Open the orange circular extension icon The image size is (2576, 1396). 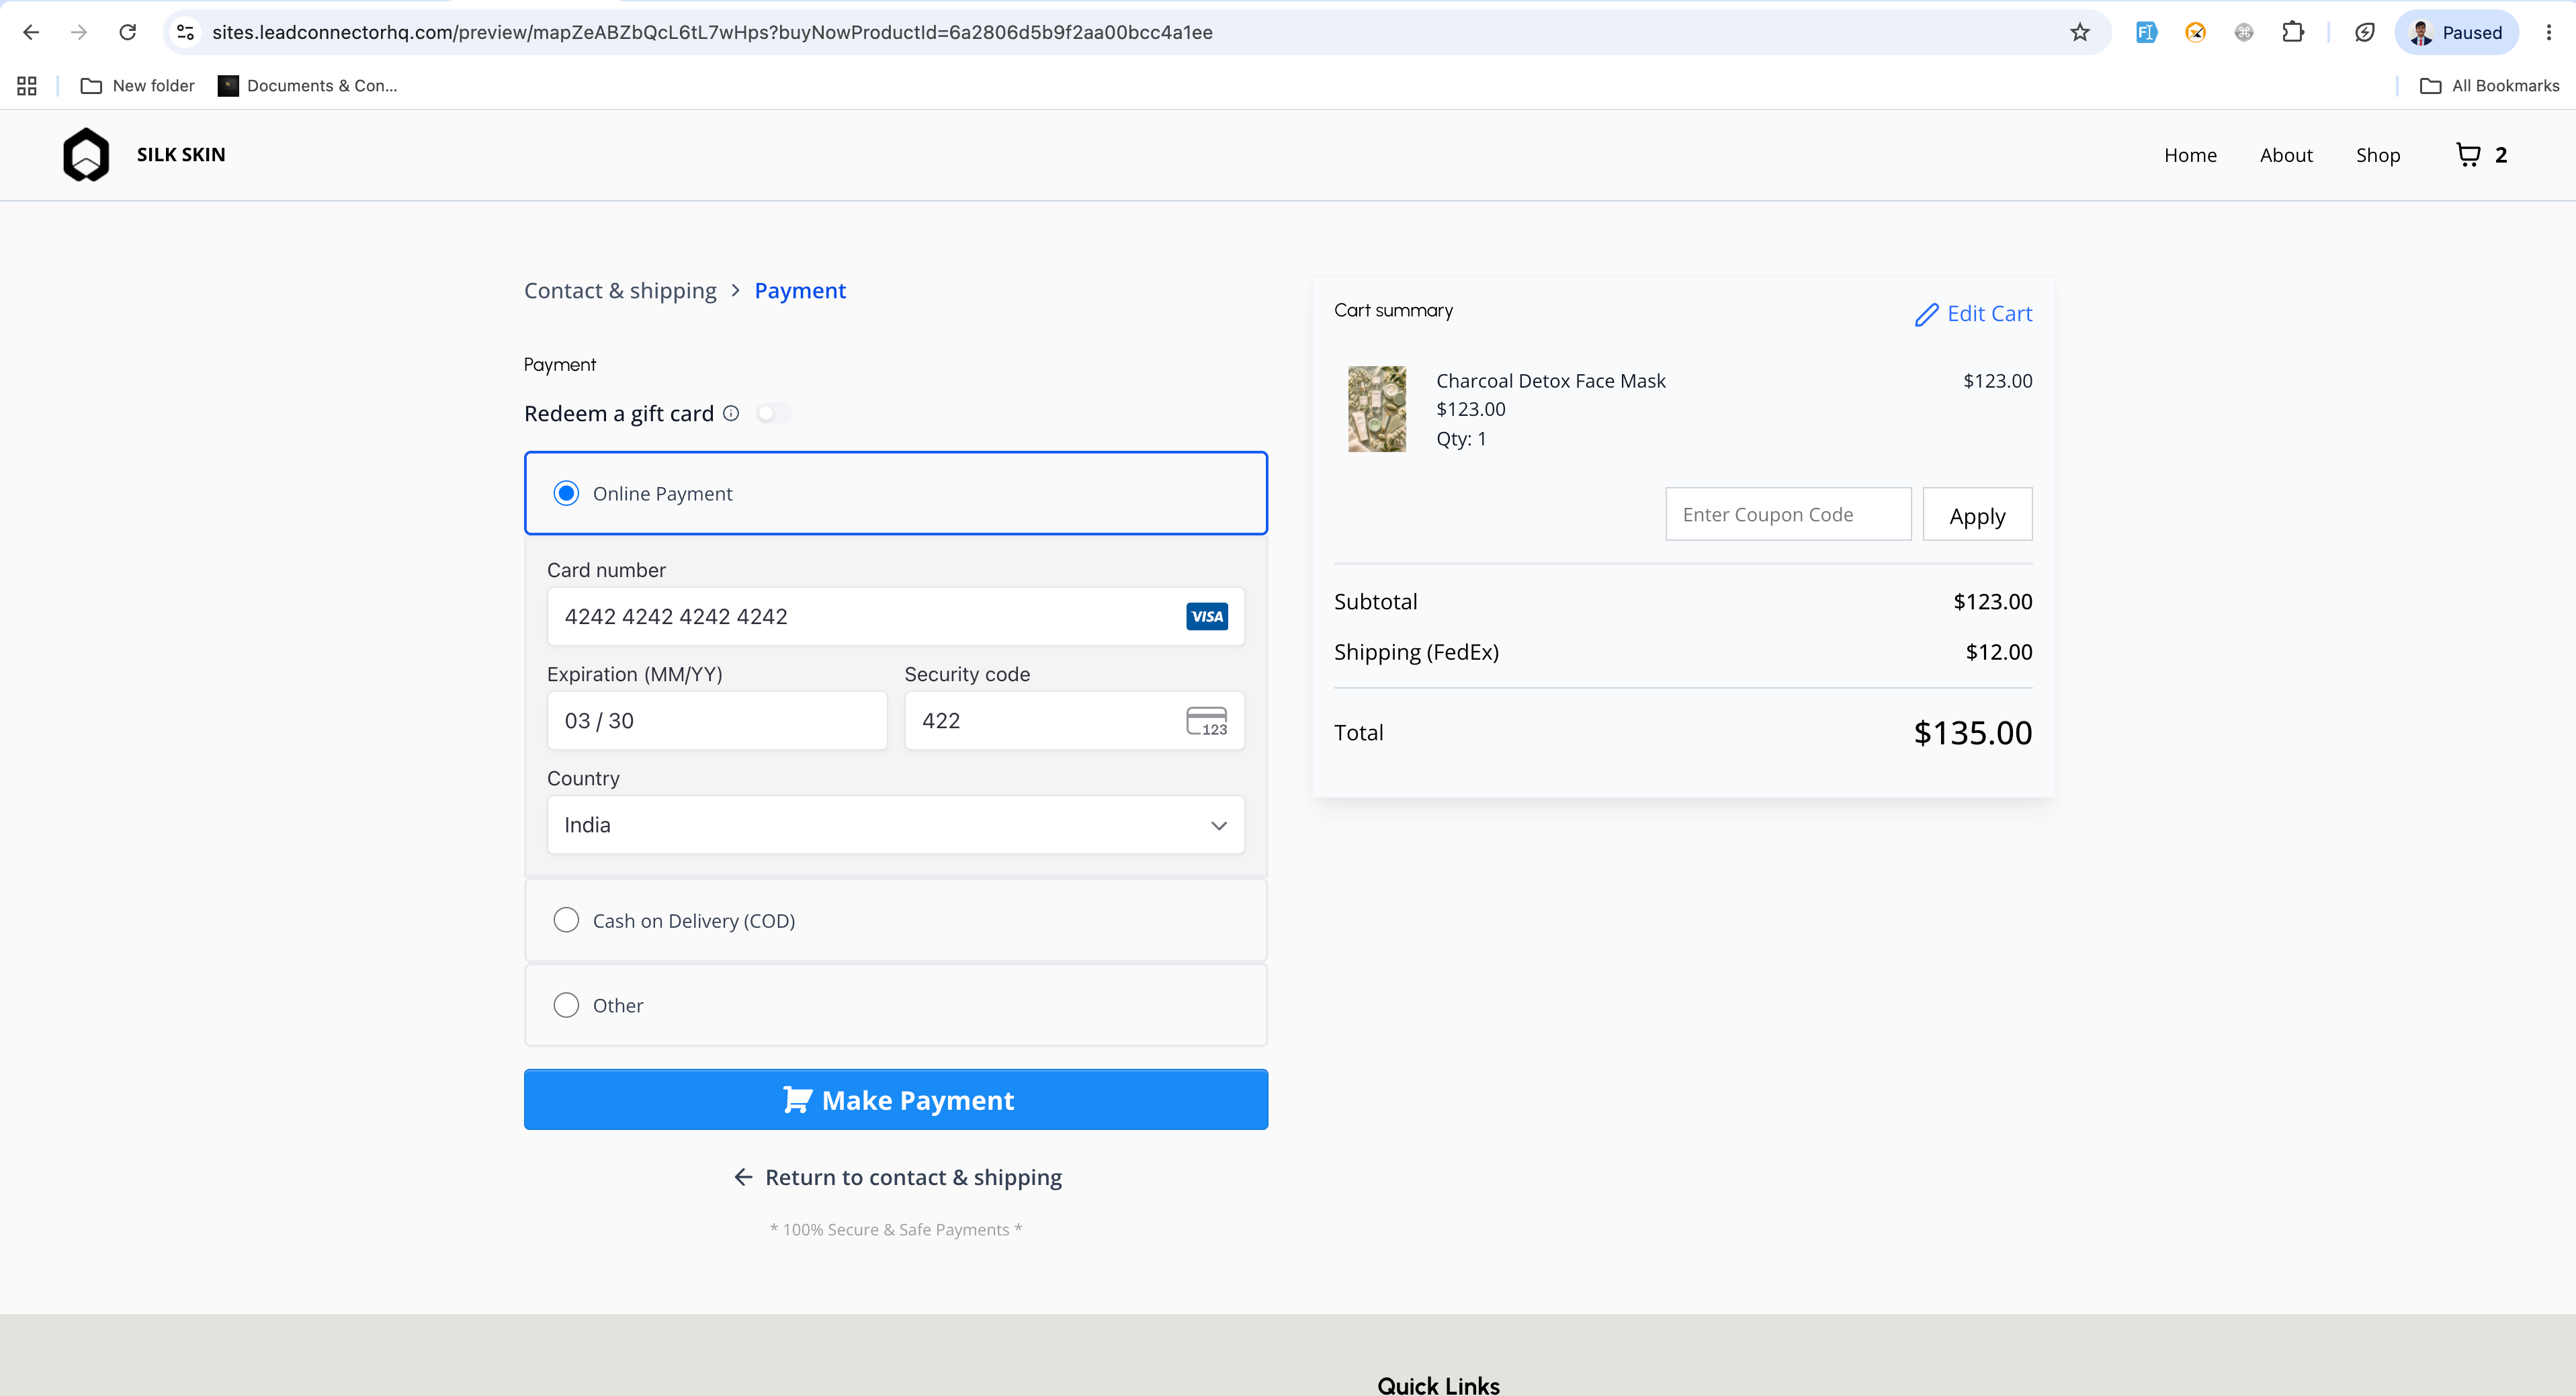[x=2195, y=32]
